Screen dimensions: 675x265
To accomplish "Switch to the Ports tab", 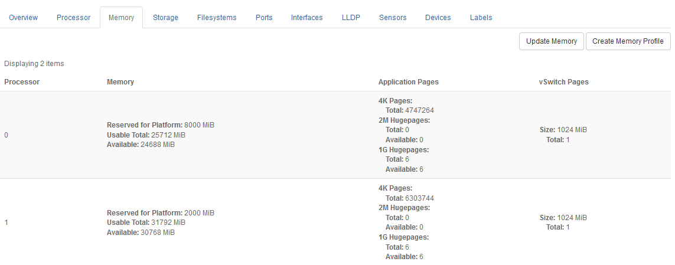I will click(x=264, y=18).
